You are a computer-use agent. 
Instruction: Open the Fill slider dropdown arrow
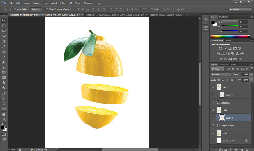[251, 80]
